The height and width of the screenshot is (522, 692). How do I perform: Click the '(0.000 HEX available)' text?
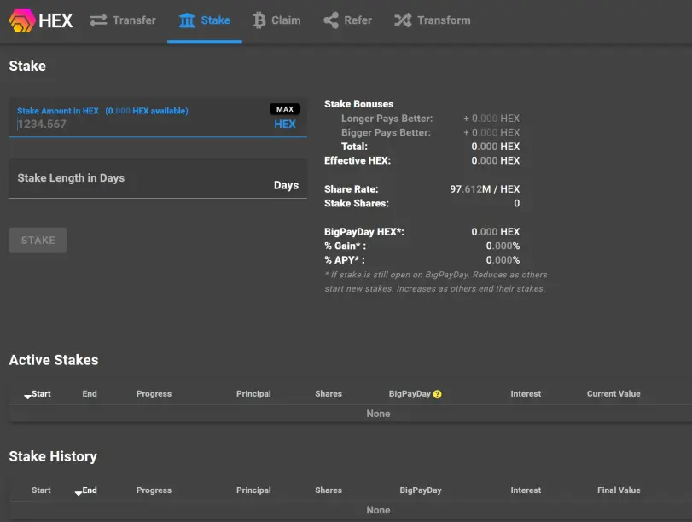coord(147,111)
